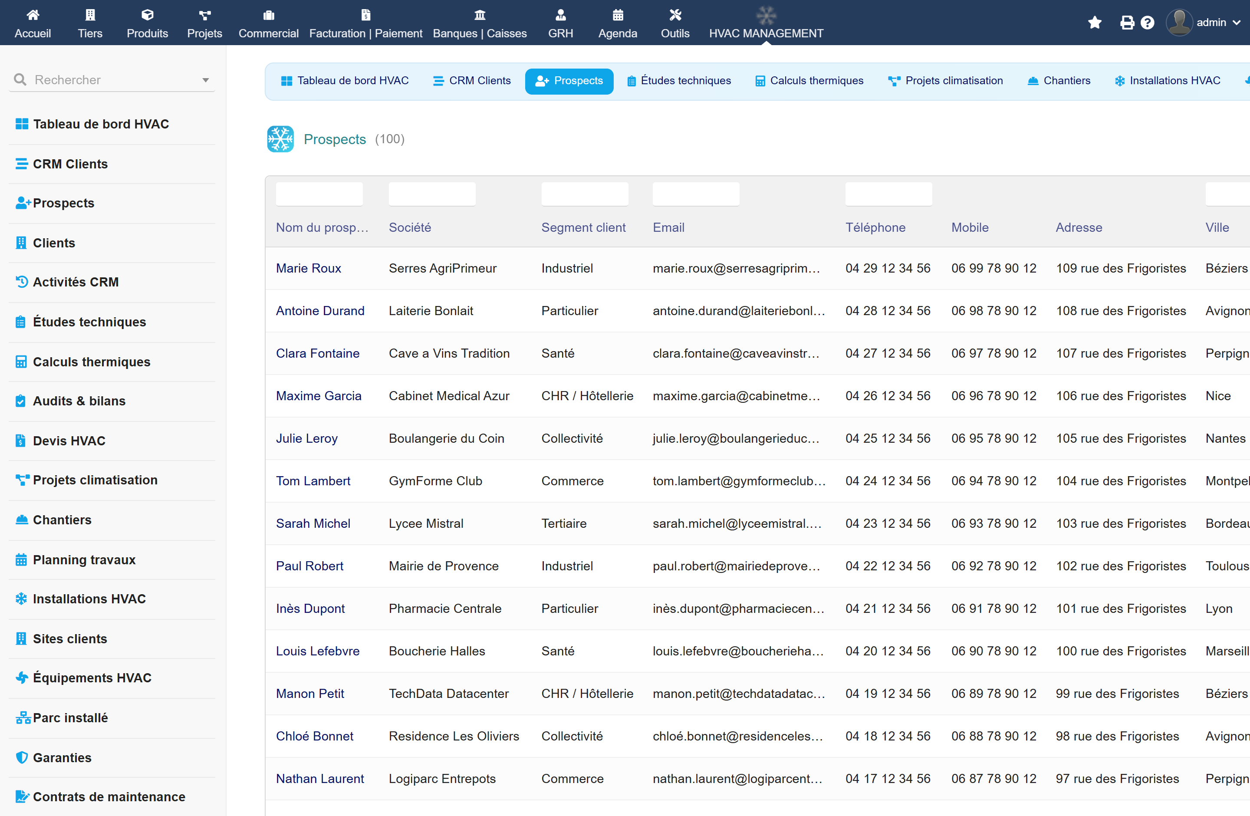Viewport: 1250px width, 816px height.
Task: Click the bookmark star icon
Action: [x=1095, y=23]
